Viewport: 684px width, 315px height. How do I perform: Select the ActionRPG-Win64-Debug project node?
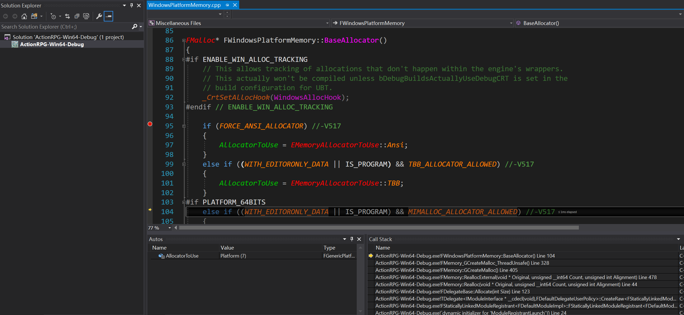52,44
